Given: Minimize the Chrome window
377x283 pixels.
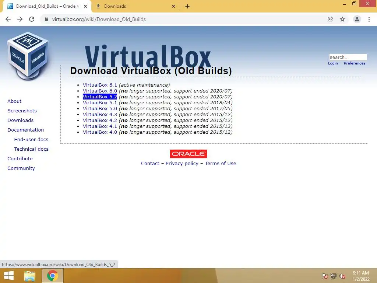Looking at the screenshot, I should click(x=345, y=4).
